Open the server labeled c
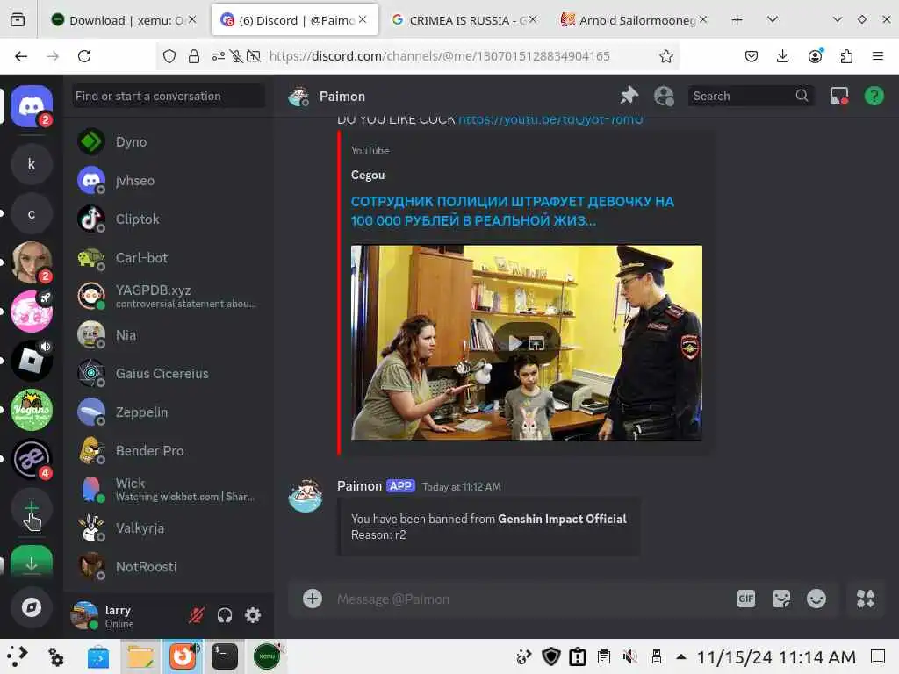 click(32, 214)
